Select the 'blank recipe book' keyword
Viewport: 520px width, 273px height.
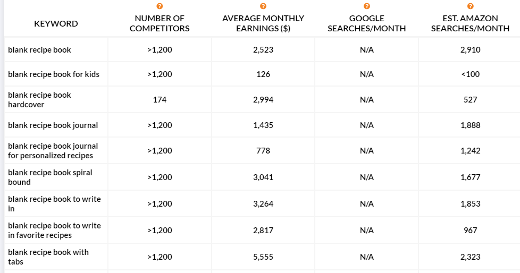(39, 50)
